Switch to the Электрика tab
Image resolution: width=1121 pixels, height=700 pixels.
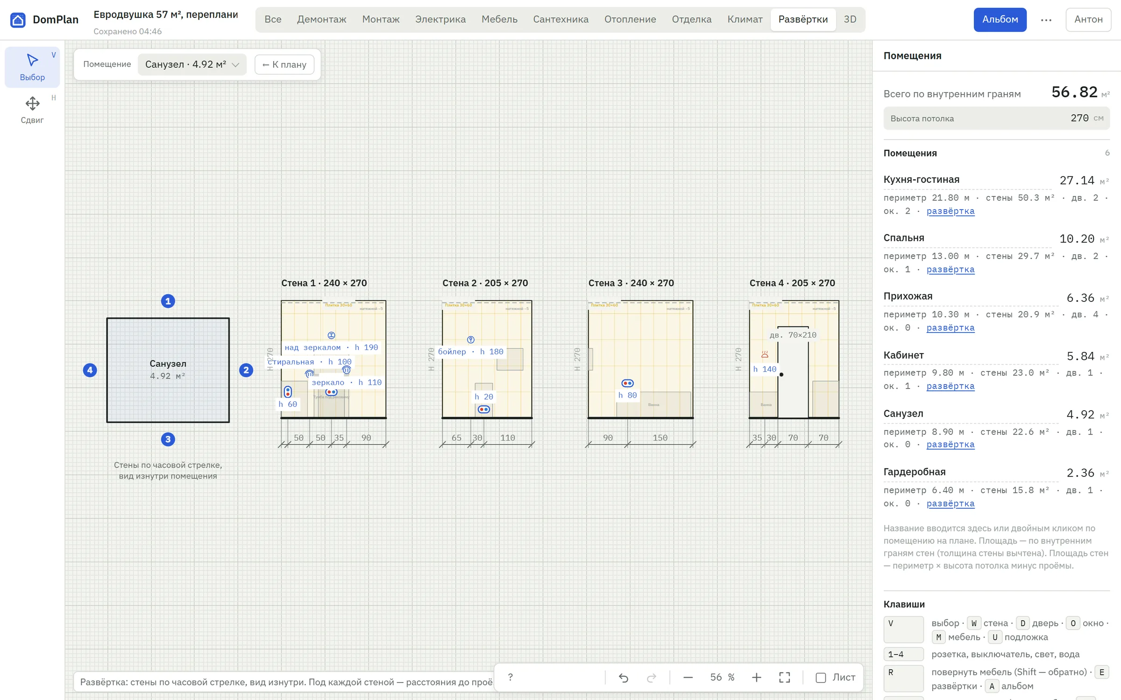click(x=440, y=20)
